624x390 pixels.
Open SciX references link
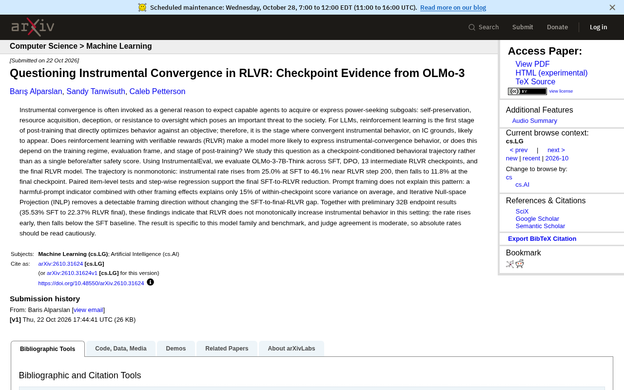coord(522,212)
